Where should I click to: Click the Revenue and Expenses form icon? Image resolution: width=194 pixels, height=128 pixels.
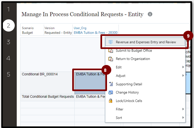[111, 42]
